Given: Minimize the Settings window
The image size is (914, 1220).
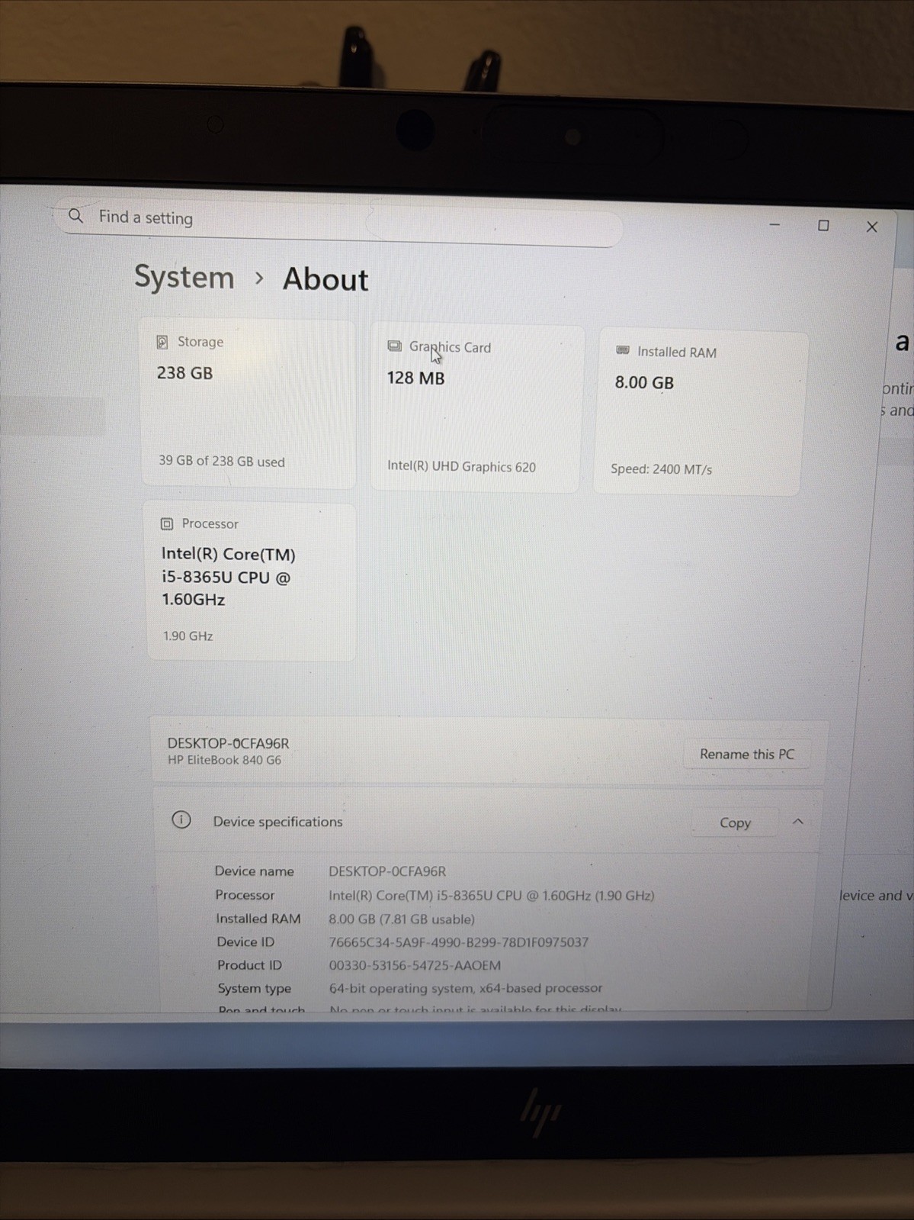Looking at the screenshot, I should coord(774,224).
